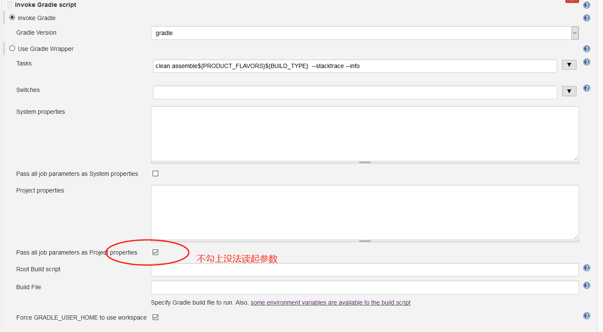Click the 'Invoke Gradle script' heading
603x332 pixels.
46,5
